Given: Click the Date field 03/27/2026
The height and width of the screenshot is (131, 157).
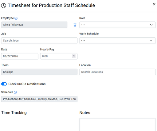Looking at the screenshot, I should [x=20, y=56].
